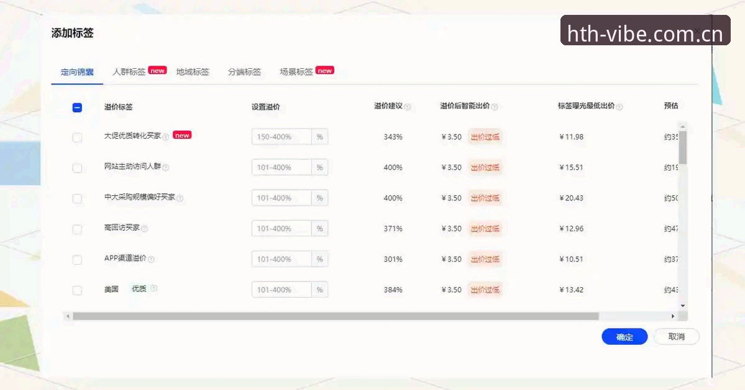This screenshot has width=745, height=390.
Task: Click premium input for 美国 优质 row
Action: click(281, 290)
